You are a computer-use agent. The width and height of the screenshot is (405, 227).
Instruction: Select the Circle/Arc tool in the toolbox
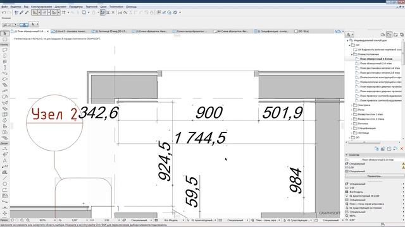coord(4,184)
